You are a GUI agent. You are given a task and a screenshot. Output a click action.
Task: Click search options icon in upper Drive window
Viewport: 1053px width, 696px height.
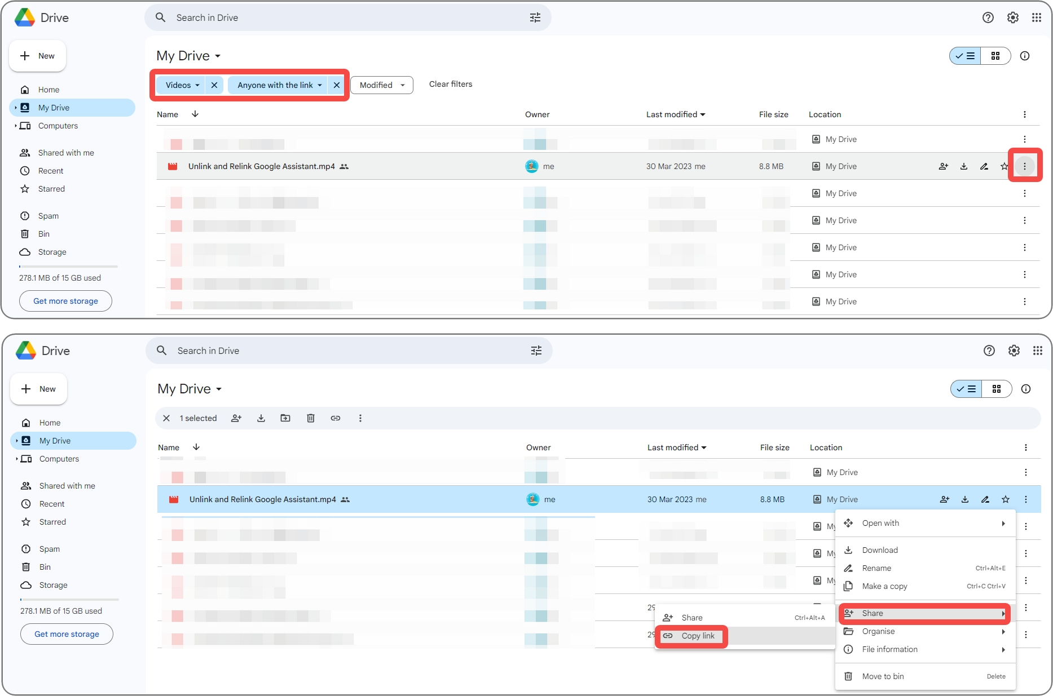click(x=535, y=17)
